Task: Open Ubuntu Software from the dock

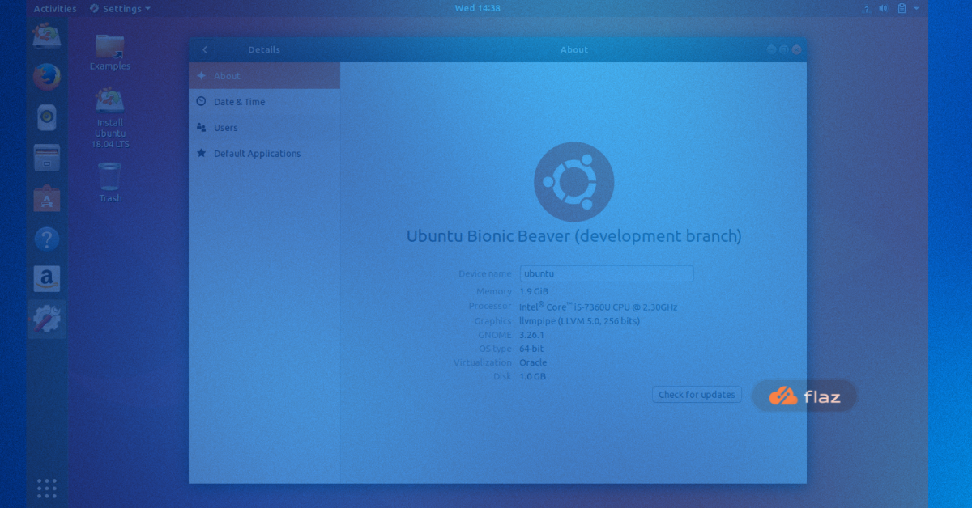Action: point(47,198)
